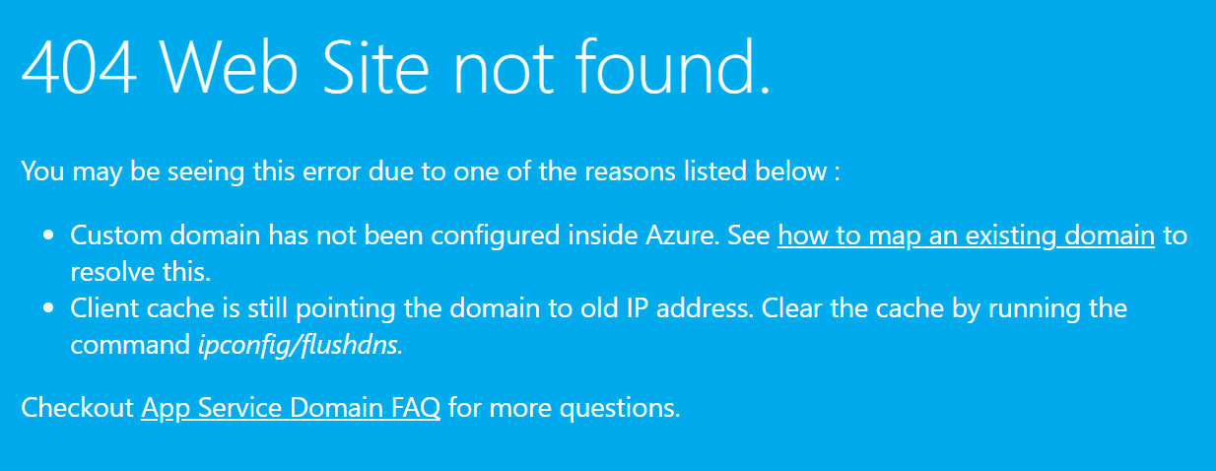The width and height of the screenshot is (1216, 471).
Task: Open the 'how to map an existing domain' link
Action: click(966, 236)
